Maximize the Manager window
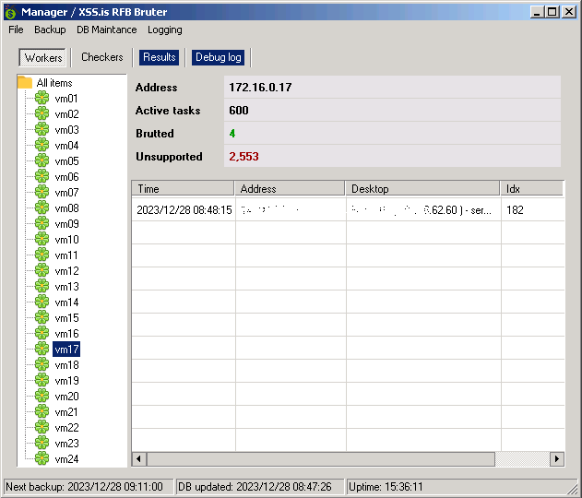This screenshot has width=582, height=498. (x=552, y=12)
